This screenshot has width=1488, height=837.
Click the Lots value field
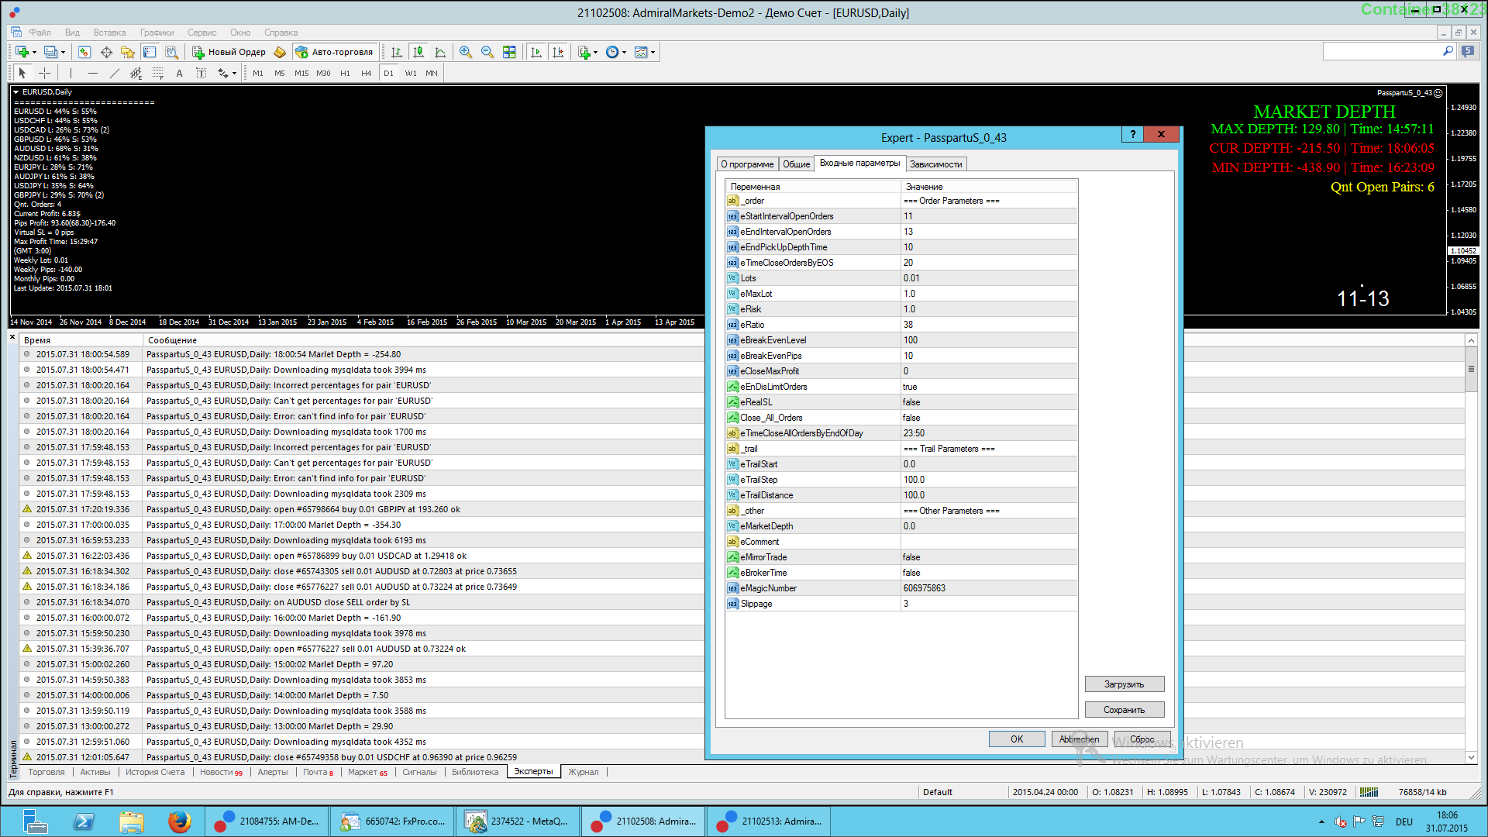989,278
